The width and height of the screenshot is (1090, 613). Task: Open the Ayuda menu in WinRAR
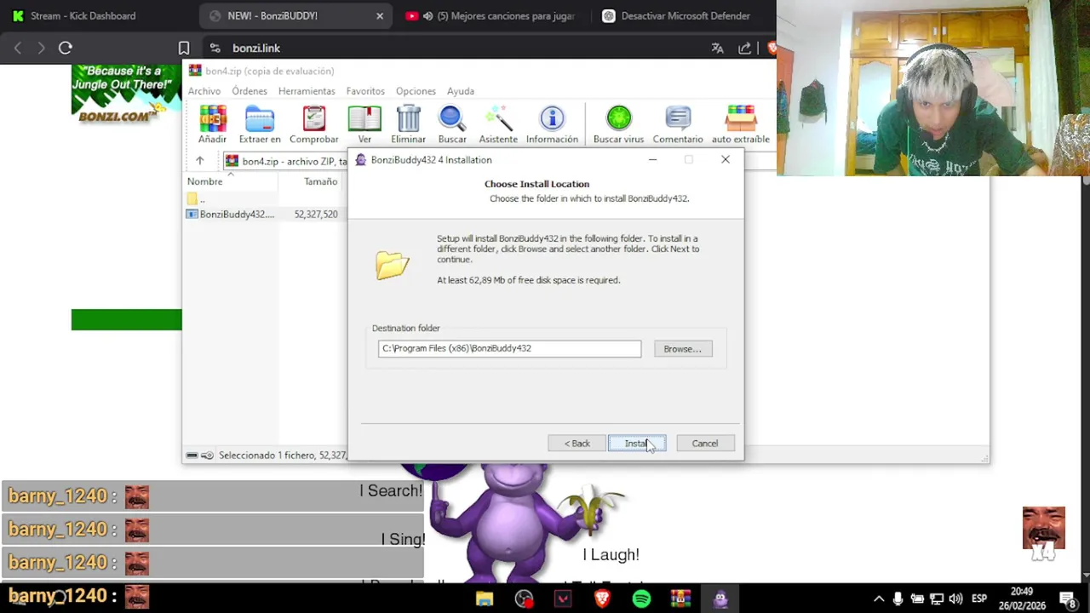pos(461,91)
